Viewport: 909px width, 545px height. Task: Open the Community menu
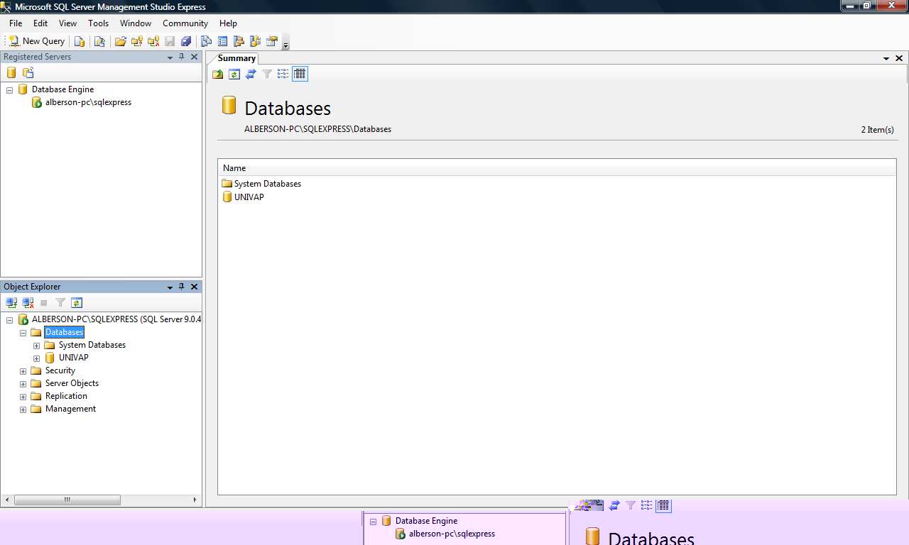click(185, 23)
